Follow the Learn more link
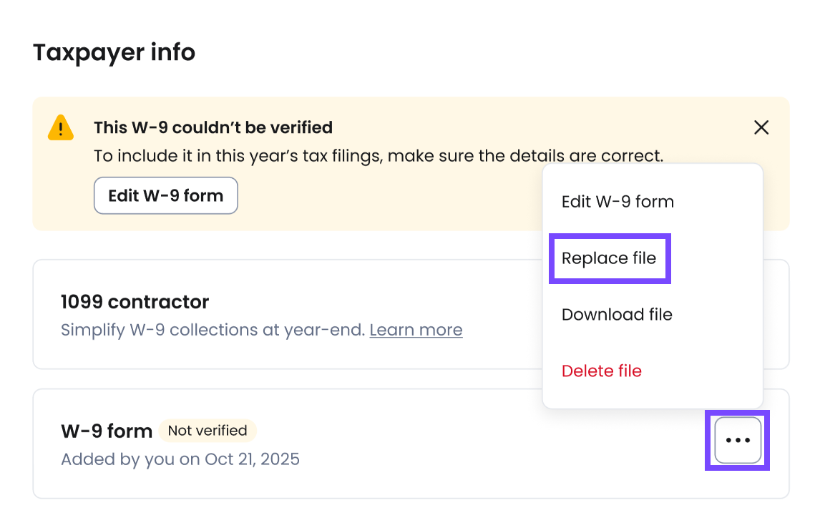This screenshot has height=518, width=820. (x=416, y=330)
